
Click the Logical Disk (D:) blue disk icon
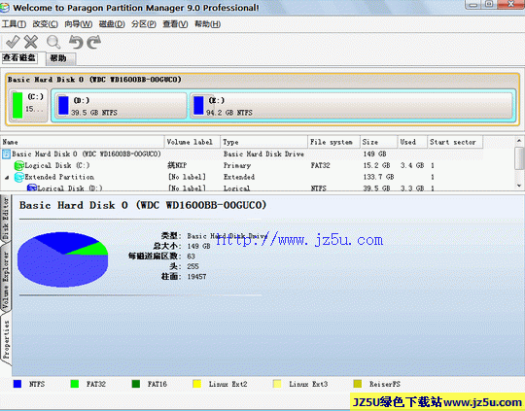point(32,188)
